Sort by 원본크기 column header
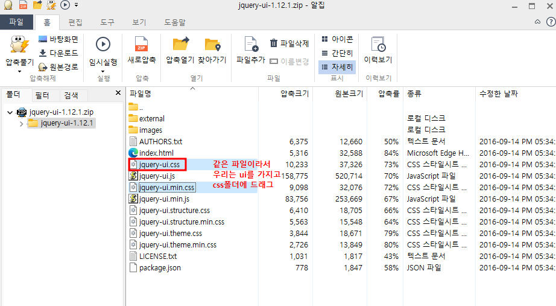The image size is (556, 306). pyautogui.click(x=349, y=94)
